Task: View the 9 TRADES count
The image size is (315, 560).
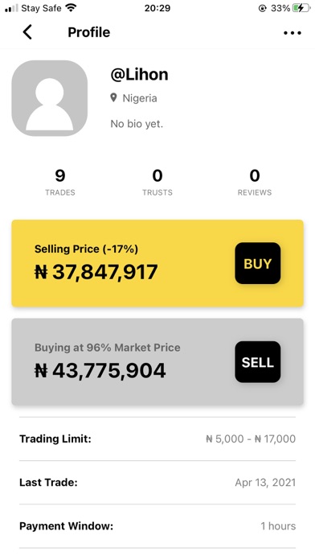Action: tap(60, 182)
